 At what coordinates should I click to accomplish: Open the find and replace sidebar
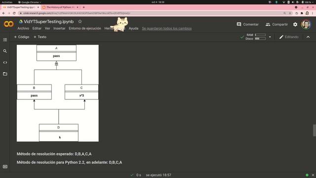(5, 51)
